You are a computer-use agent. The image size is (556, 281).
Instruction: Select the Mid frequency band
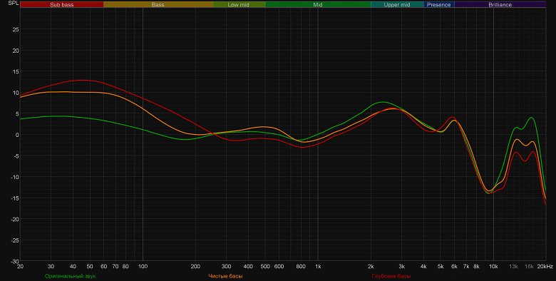click(318, 4)
